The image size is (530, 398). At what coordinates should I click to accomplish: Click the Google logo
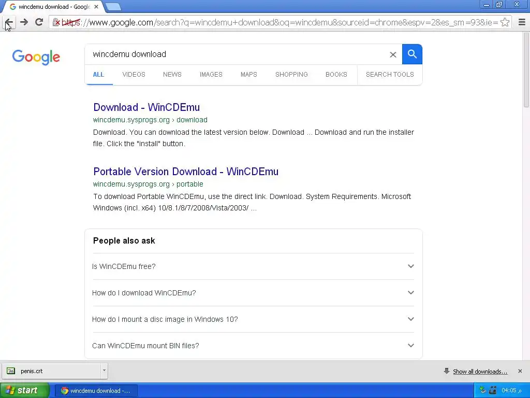click(x=36, y=57)
